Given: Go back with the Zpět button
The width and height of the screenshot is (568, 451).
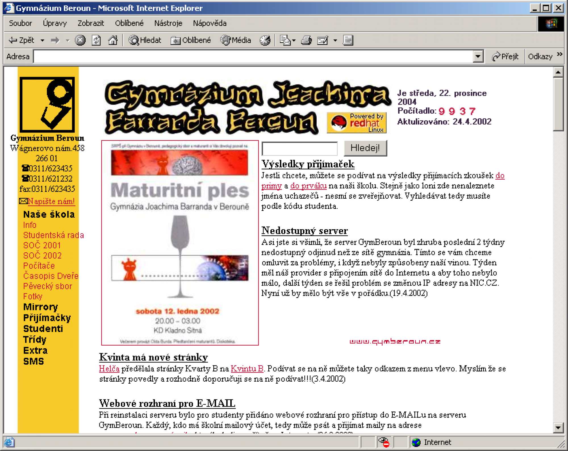Looking at the screenshot, I should tap(21, 40).
